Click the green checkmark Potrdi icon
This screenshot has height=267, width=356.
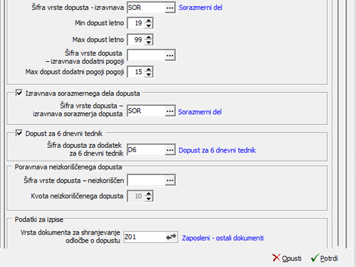[x=315, y=258]
